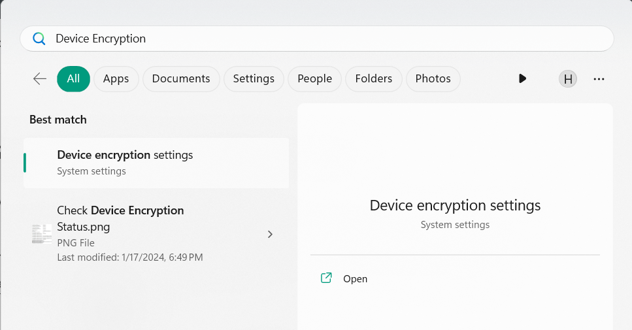632x330 pixels.
Task: Show only Photos results
Action: tap(433, 78)
